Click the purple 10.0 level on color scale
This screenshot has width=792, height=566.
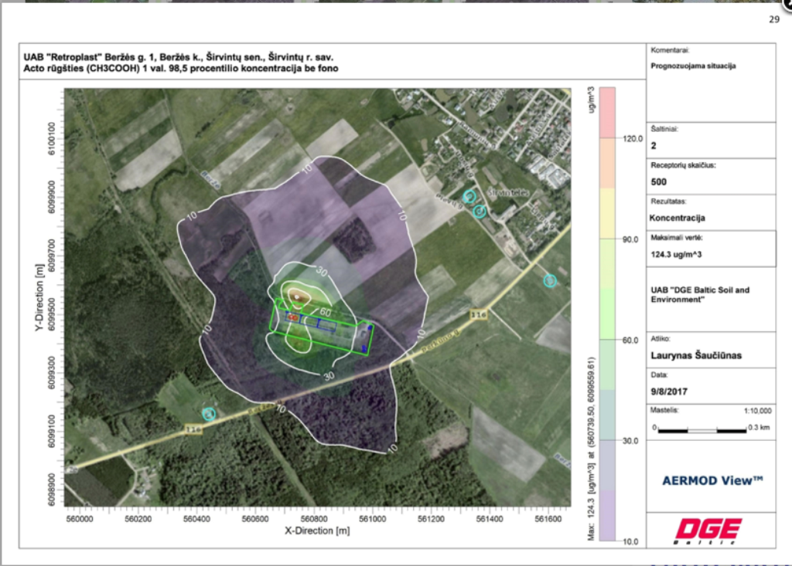pyautogui.click(x=607, y=533)
